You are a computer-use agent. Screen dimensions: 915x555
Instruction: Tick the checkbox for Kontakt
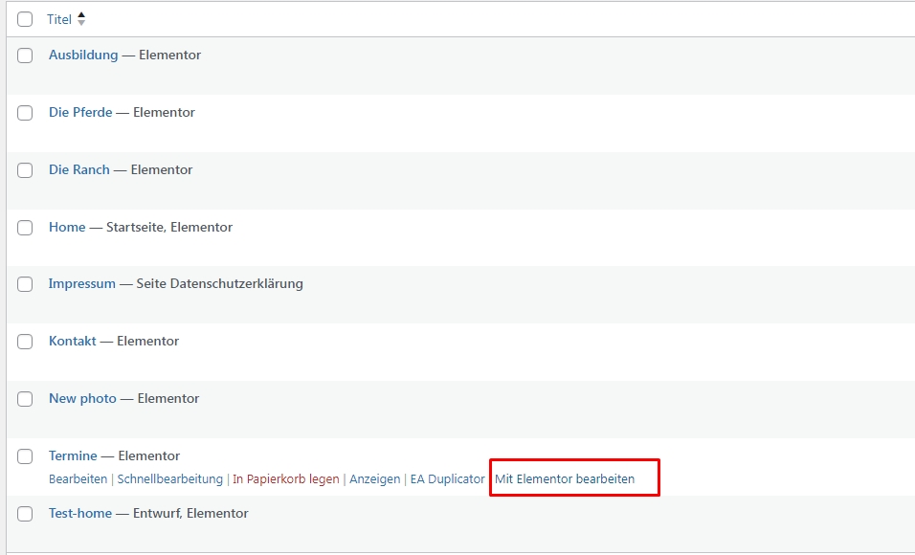point(25,342)
